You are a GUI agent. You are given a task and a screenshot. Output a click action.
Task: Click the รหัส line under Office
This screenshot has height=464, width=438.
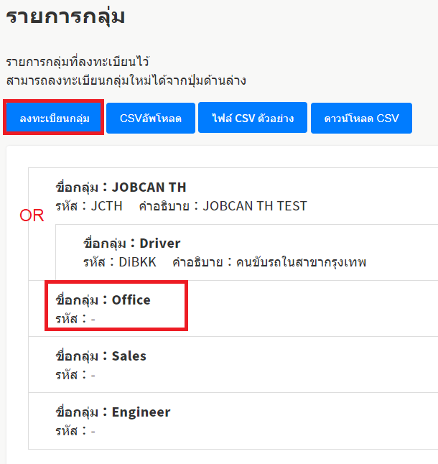click(75, 318)
